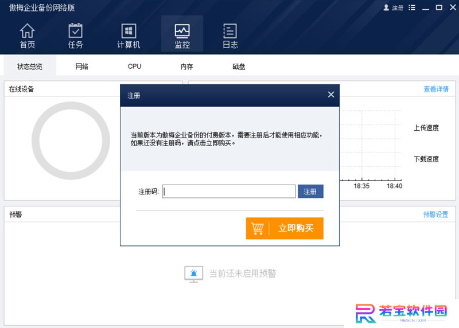Click the online devices ring chart
This screenshot has width=459, height=328.
point(71,140)
